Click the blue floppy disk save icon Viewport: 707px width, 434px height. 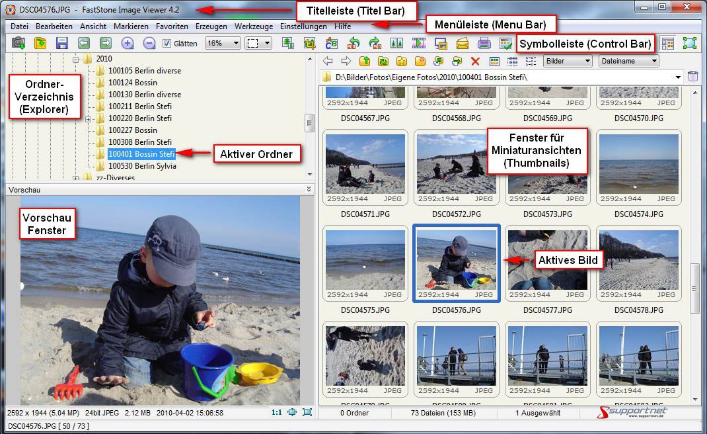(62, 43)
